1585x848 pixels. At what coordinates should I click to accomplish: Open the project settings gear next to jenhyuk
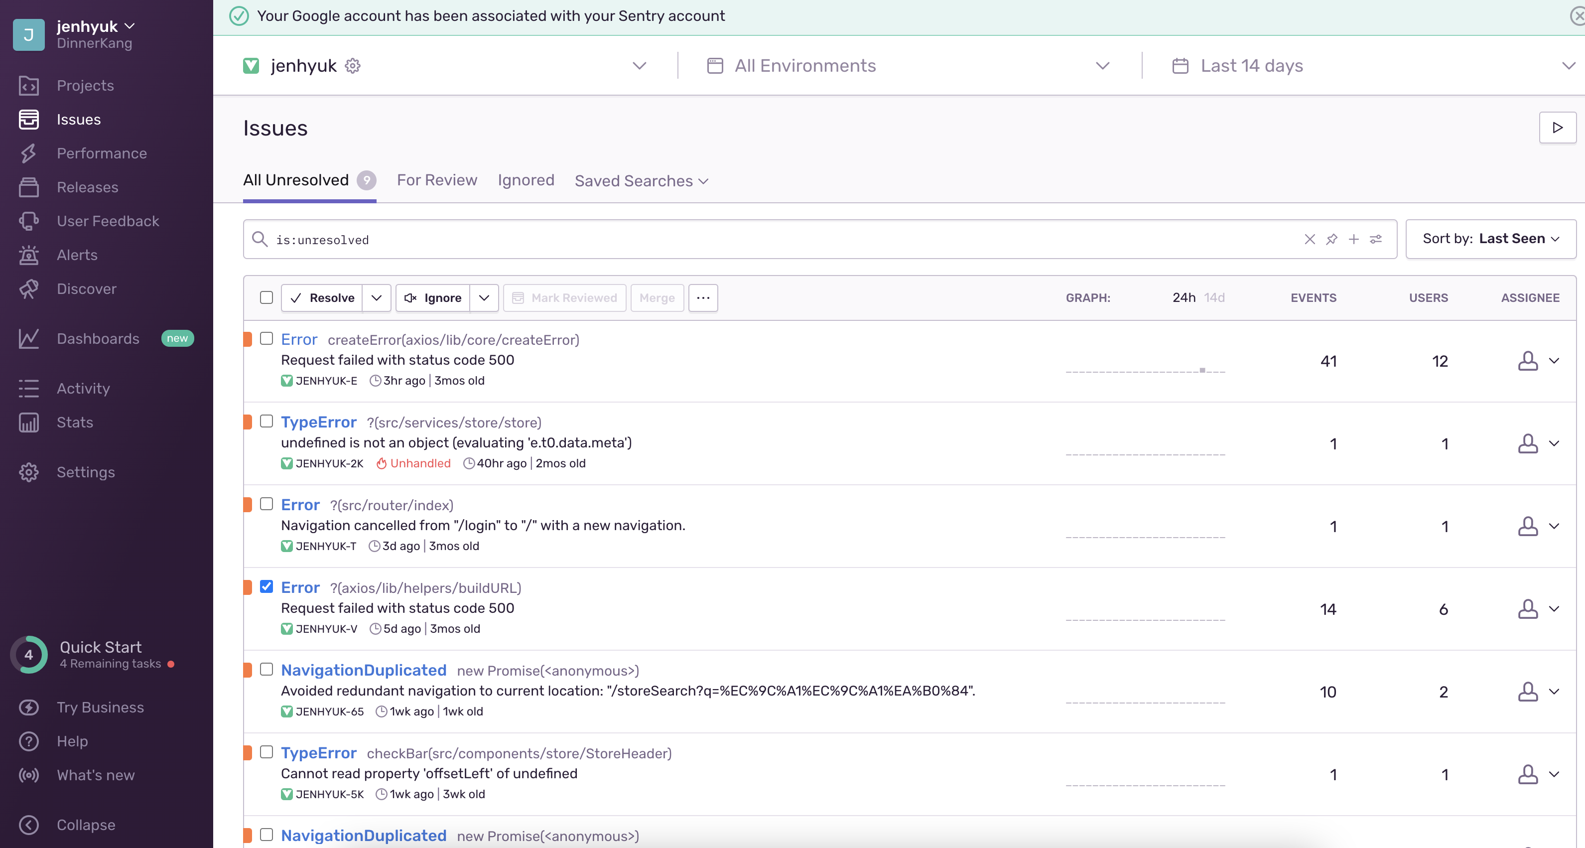pyautogui.click(x=353, y=66)
